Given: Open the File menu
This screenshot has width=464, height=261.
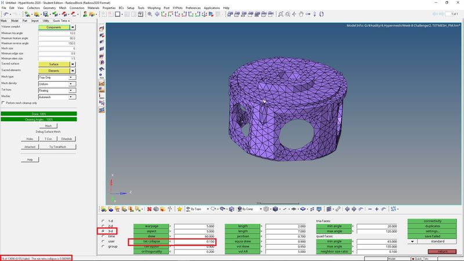Looking at the screenshot, I should pyautogui.click(x=4, y=8).
